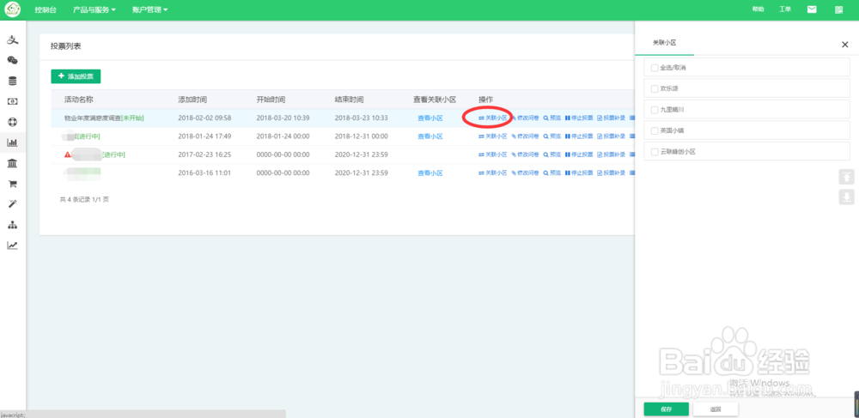
Task: Click the 添加时间 column header
Action: [192, 100]
